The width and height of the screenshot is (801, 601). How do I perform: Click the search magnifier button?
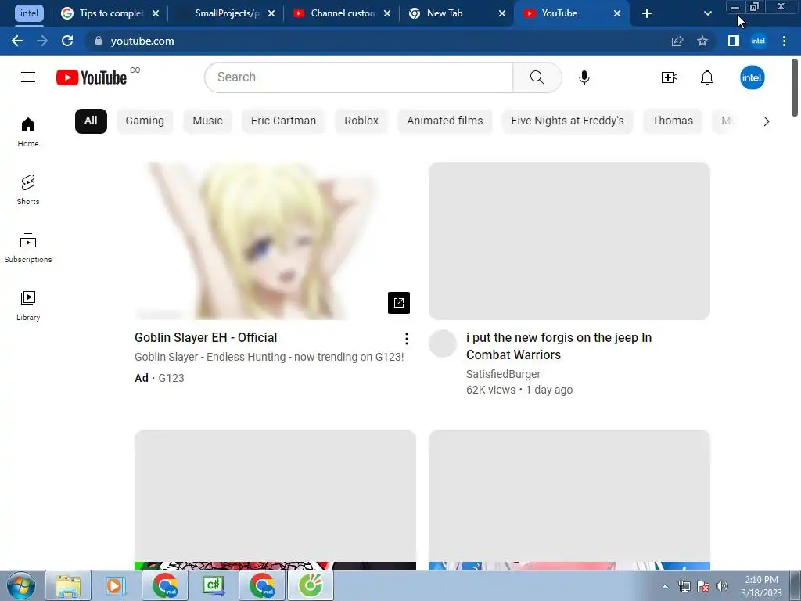tap(537, 77)
